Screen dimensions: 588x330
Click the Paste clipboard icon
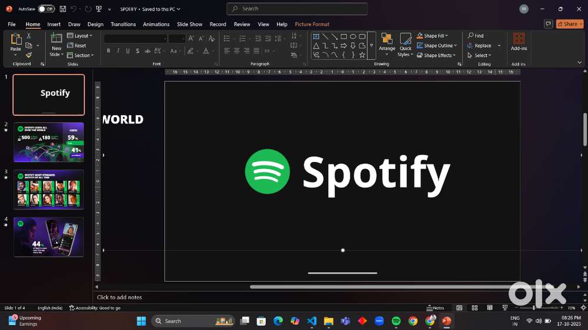tap(16, 39)
